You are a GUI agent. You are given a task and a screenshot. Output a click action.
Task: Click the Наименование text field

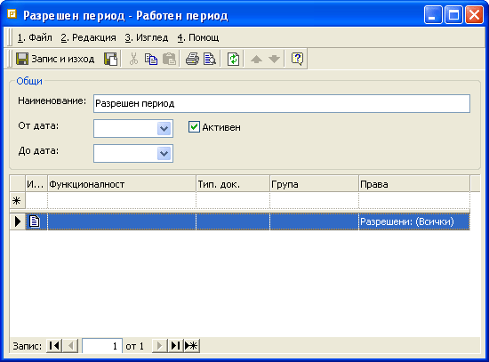click(x=282, y=103)
